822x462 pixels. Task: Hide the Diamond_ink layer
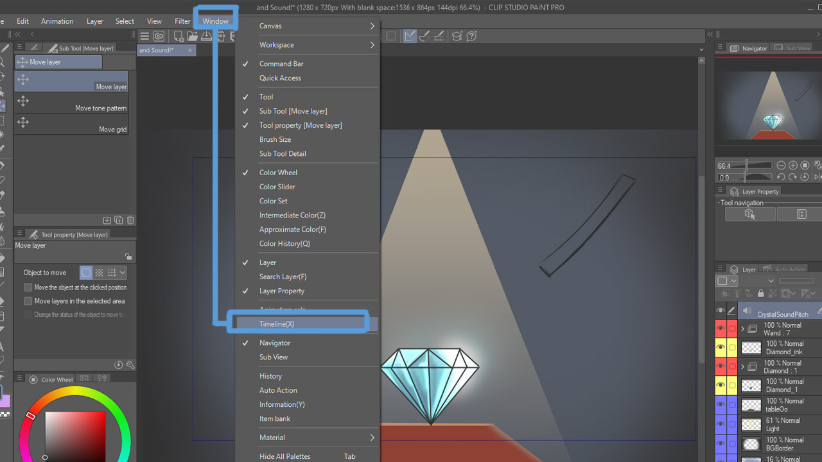pyautogui.click(x=721, y=348)
